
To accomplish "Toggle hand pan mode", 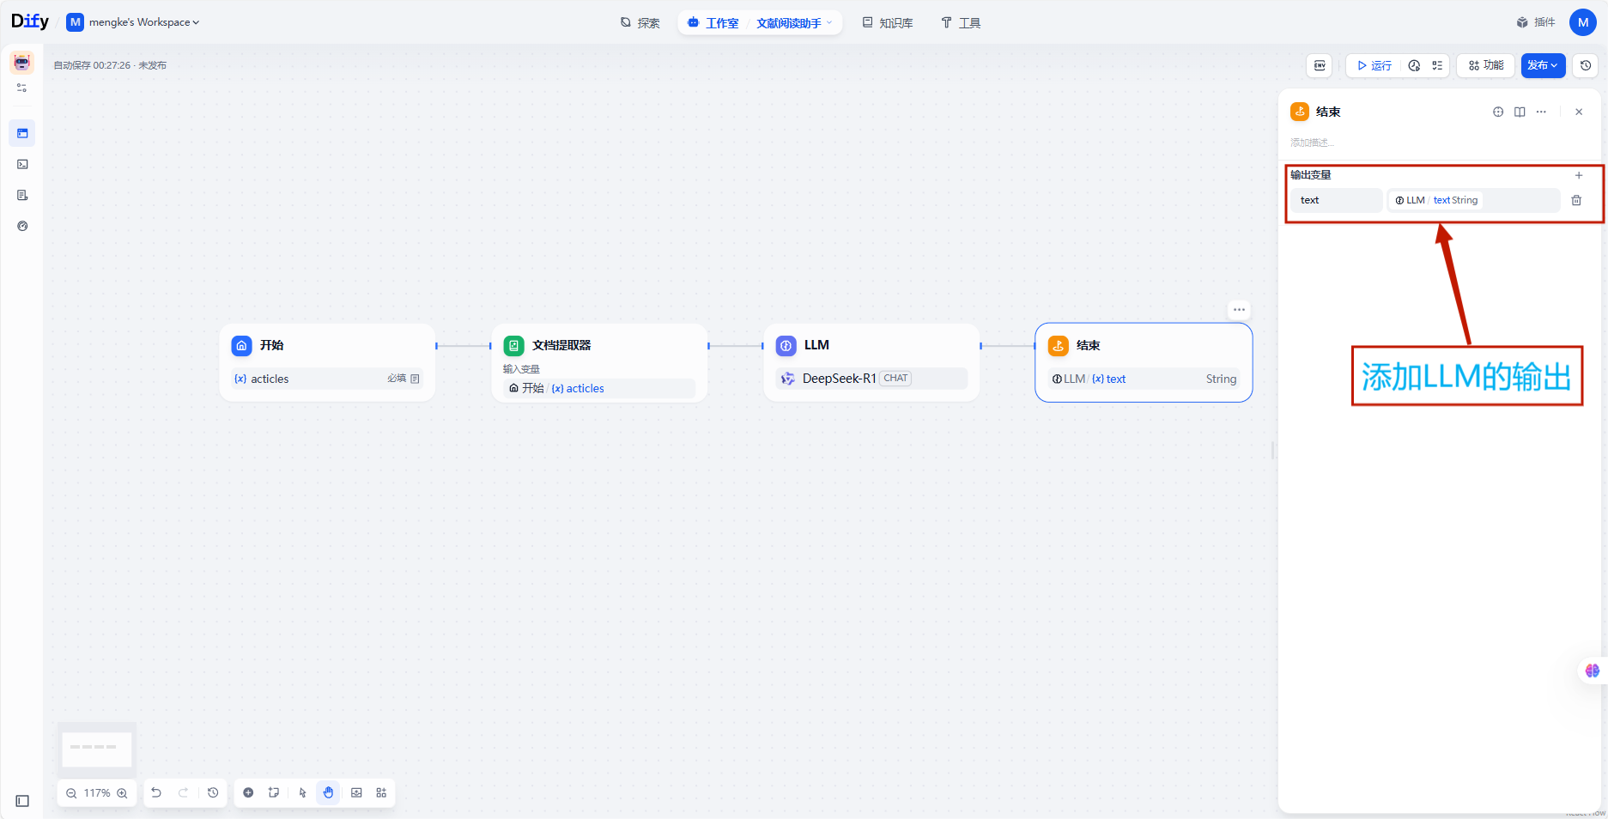I will 328,792.
